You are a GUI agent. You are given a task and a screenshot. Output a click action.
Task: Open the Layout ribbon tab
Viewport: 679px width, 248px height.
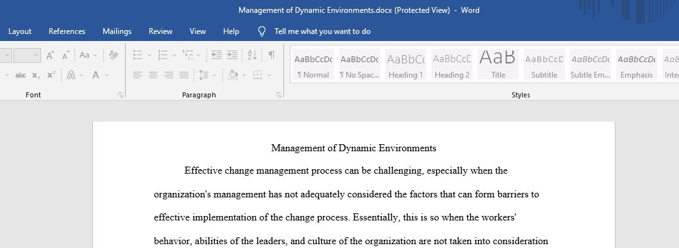tap(20, 31)
